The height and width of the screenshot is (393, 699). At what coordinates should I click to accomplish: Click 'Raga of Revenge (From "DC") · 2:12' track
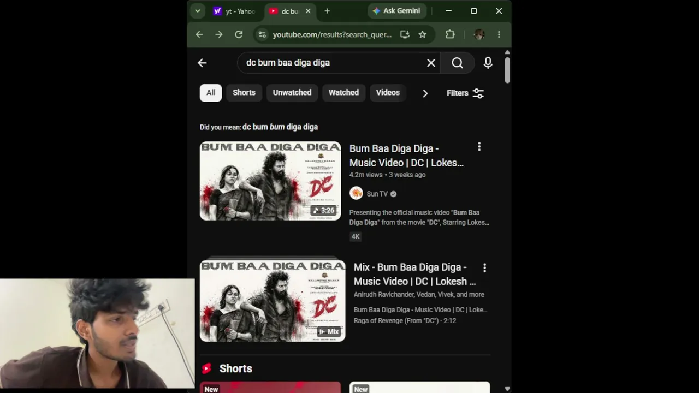(405, 320)
